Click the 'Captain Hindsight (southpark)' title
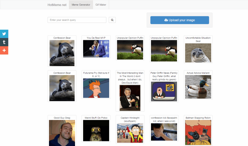This screenshot has width=248, height=146. coord(130,119)
